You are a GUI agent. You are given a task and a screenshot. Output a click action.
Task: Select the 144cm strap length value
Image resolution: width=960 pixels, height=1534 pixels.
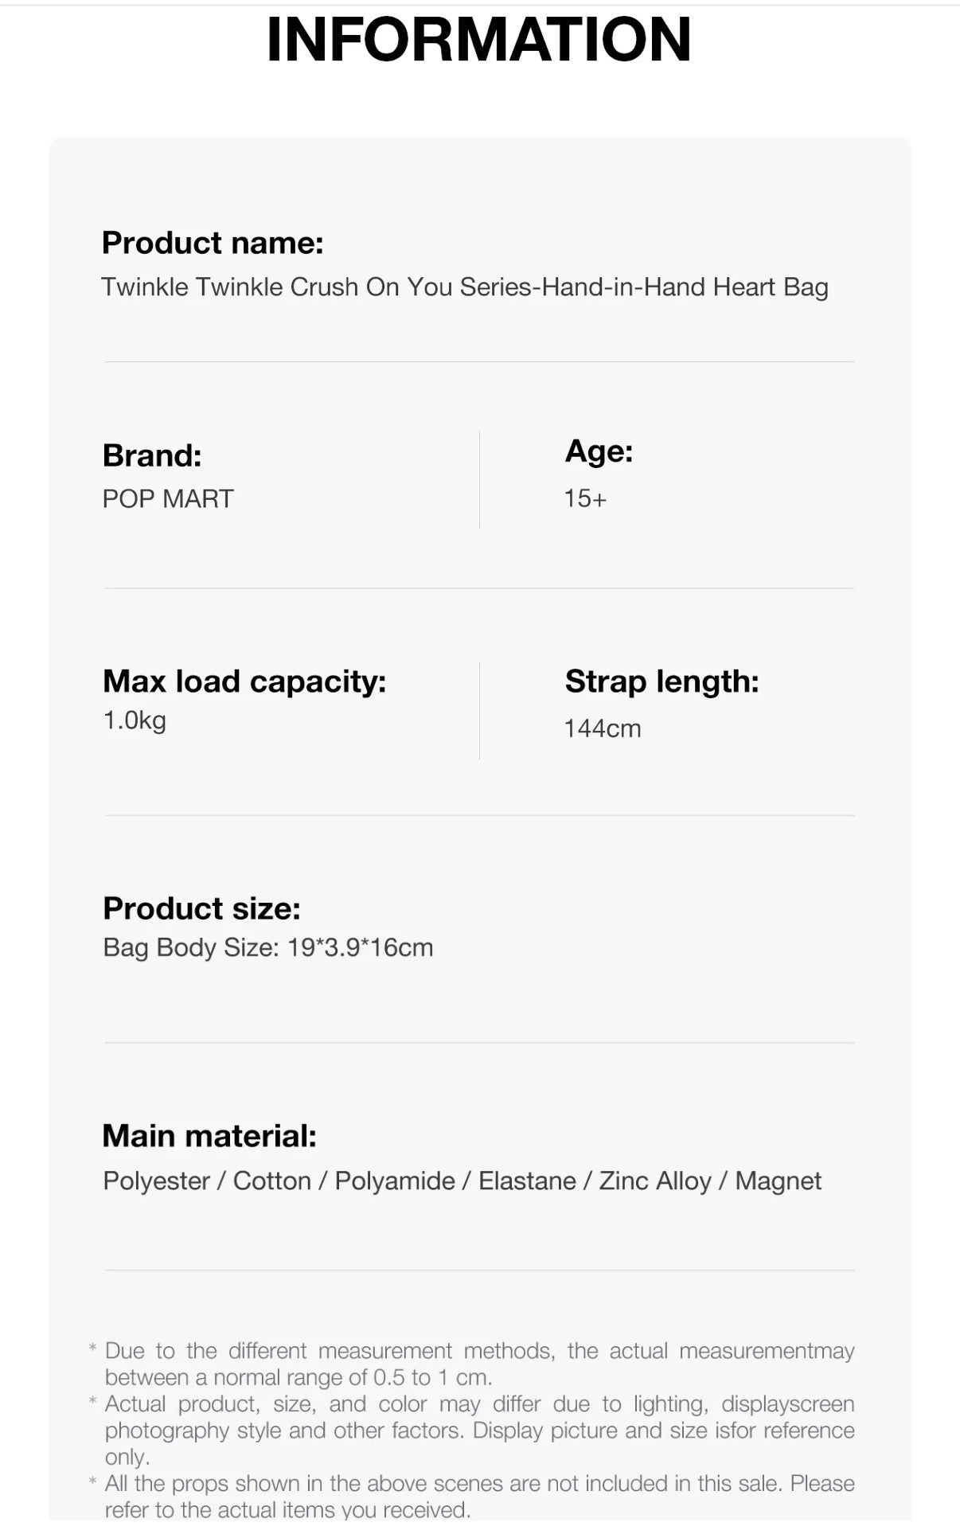(x=603, y=728)
